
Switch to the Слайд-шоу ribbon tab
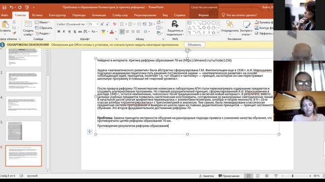pos(120,15)
